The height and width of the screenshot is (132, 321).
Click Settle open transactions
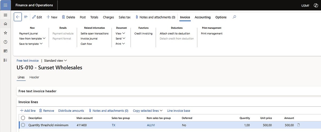coord(95,34)
